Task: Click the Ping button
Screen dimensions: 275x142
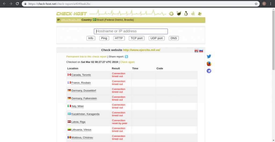Action: (104, 38)
